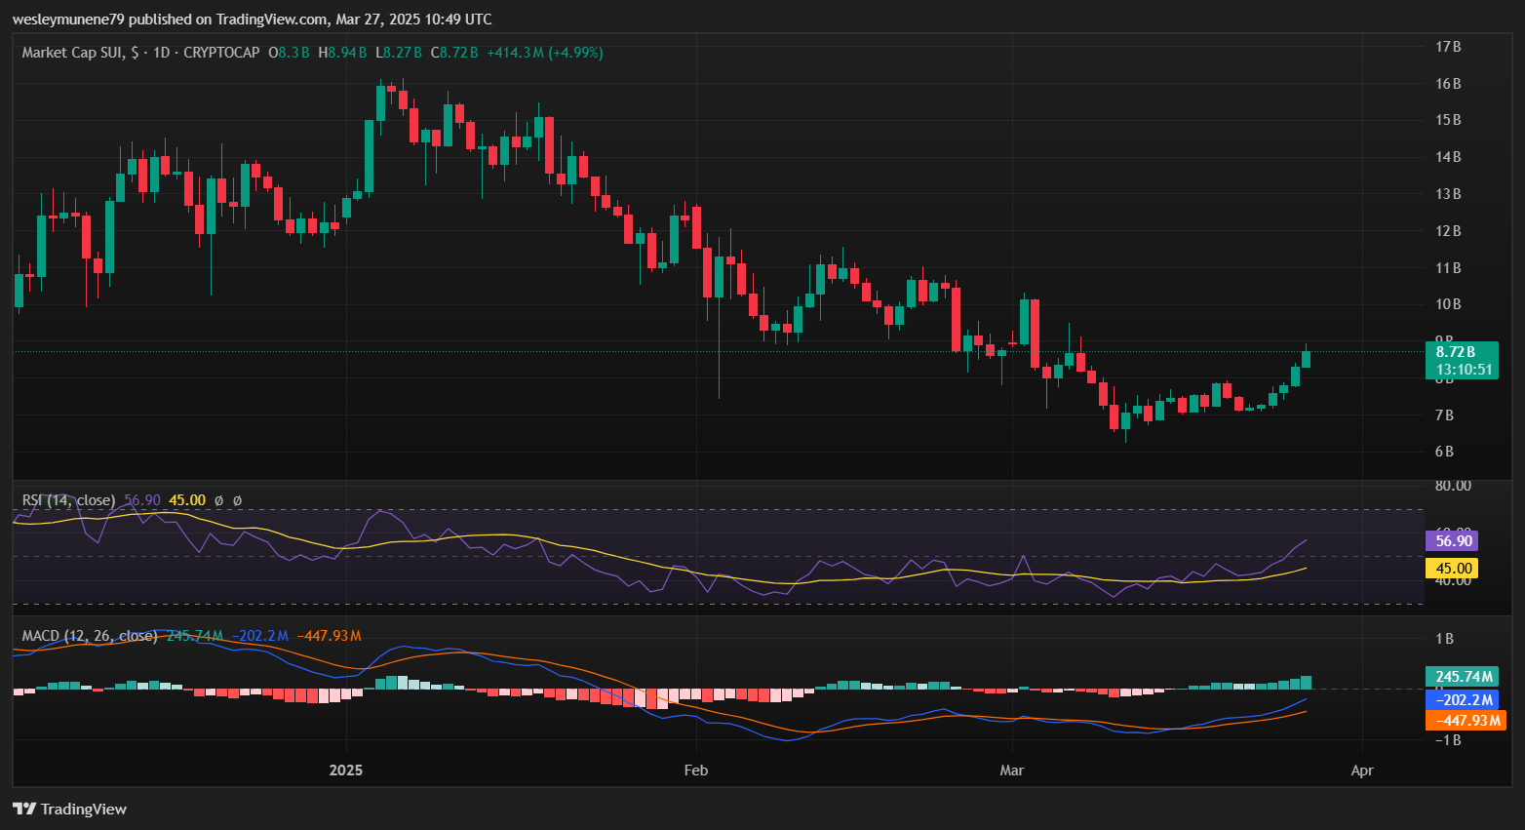Image resolution: width=1525 pixels, height=830 pixels.
Task: Click the +414.3M (+4.99%) change value
Action: click(x=544, y=53)
